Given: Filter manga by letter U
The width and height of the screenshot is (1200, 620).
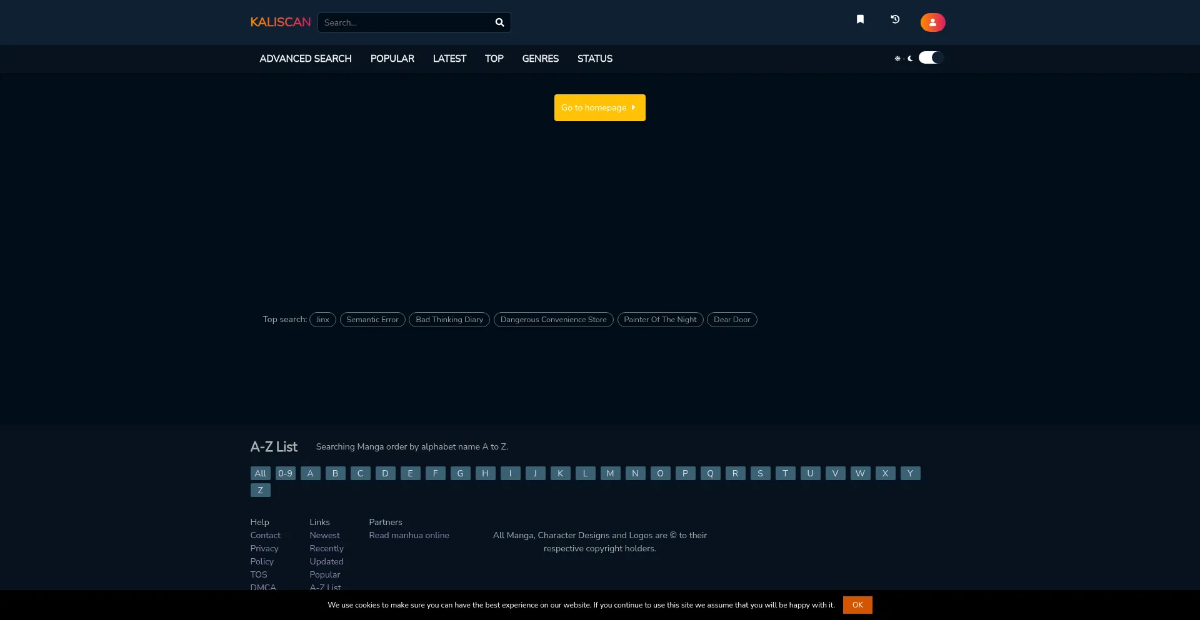Looking at the screenshot, I should coord(811,473).
